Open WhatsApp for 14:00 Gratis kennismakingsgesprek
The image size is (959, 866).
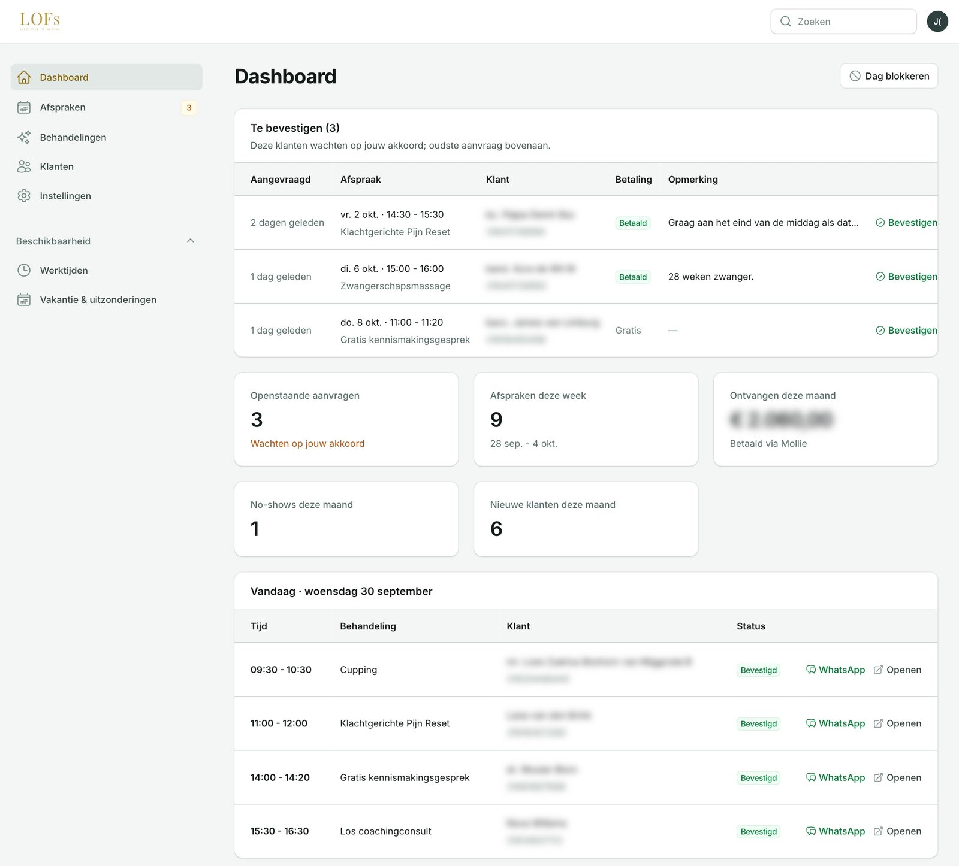[836, 777]
